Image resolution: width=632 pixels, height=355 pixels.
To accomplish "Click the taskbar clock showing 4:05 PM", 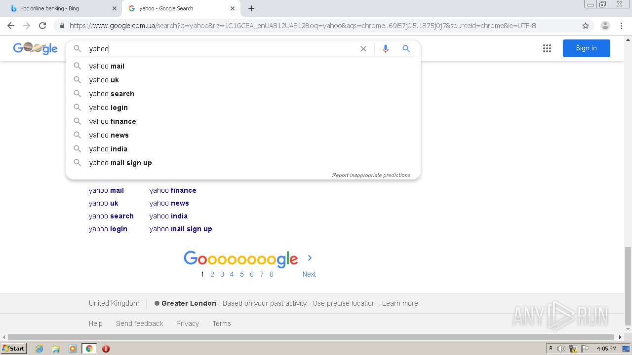I will tap(606, 349).
